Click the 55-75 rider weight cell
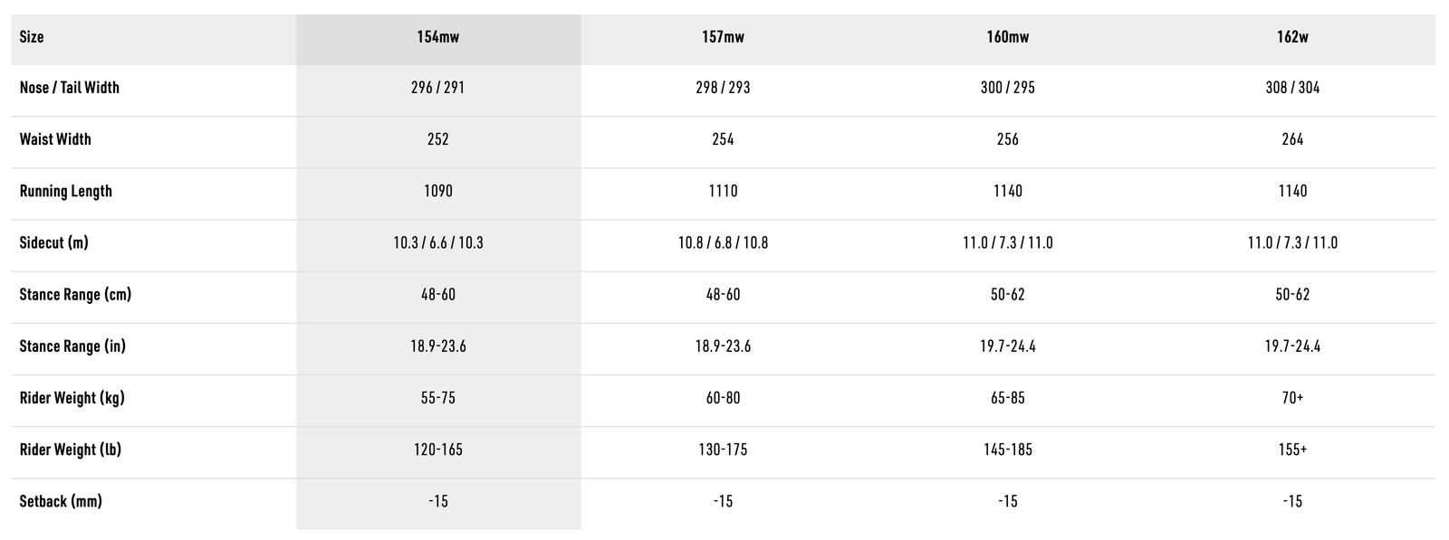The width and height of the screenshot is (1449, 540). pos(438,398)
